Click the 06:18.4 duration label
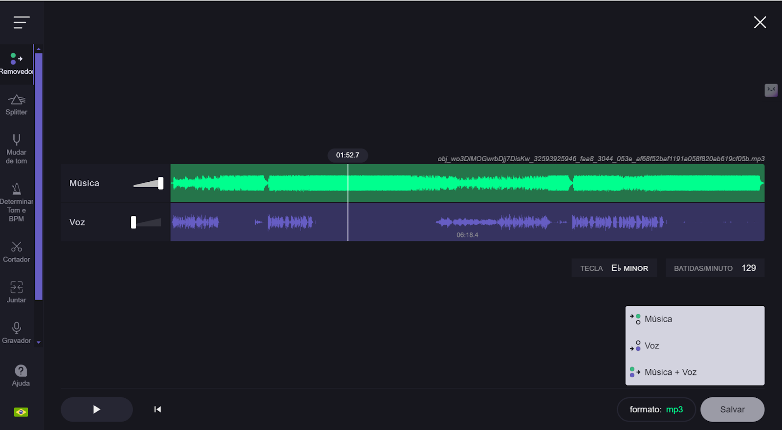 coord(467,235)
